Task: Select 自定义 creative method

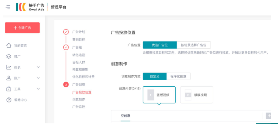Action: (x=155, y=77)
